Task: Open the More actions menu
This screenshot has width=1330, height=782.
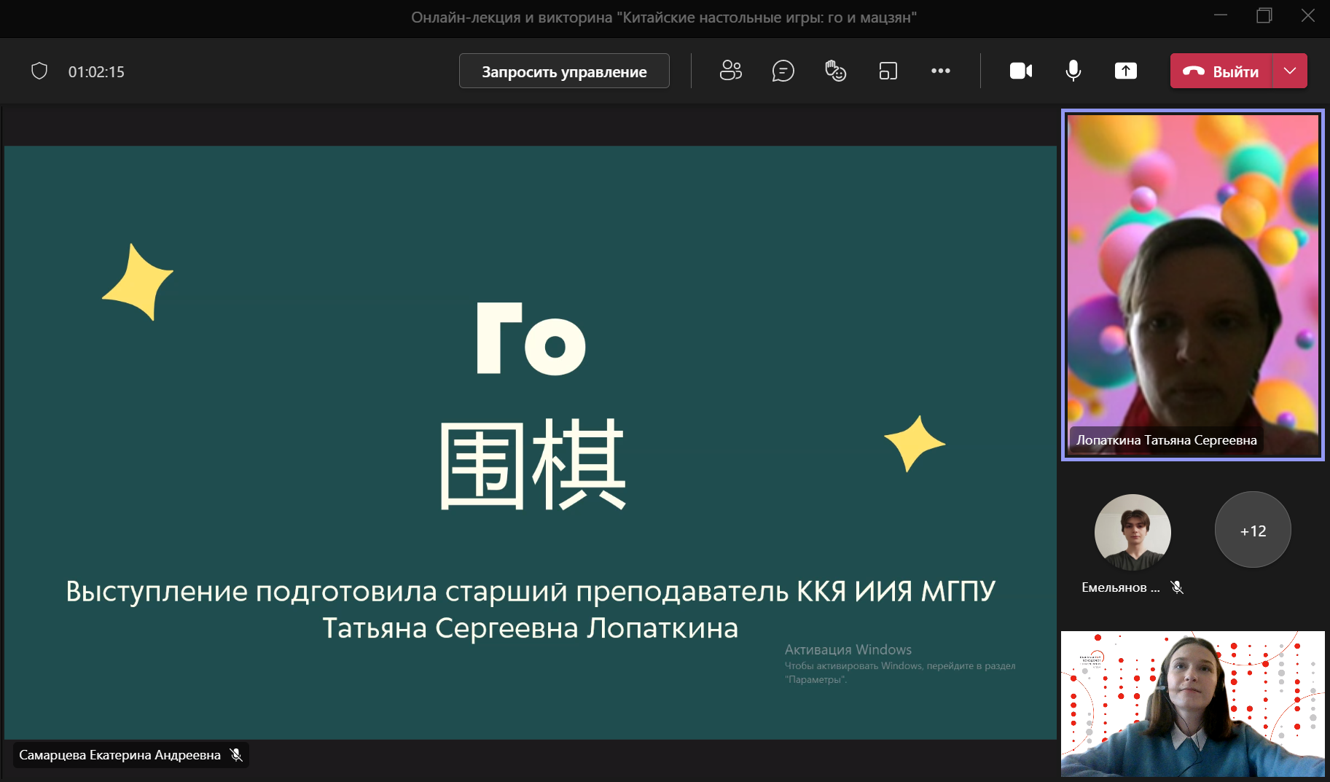Action: 940,71
